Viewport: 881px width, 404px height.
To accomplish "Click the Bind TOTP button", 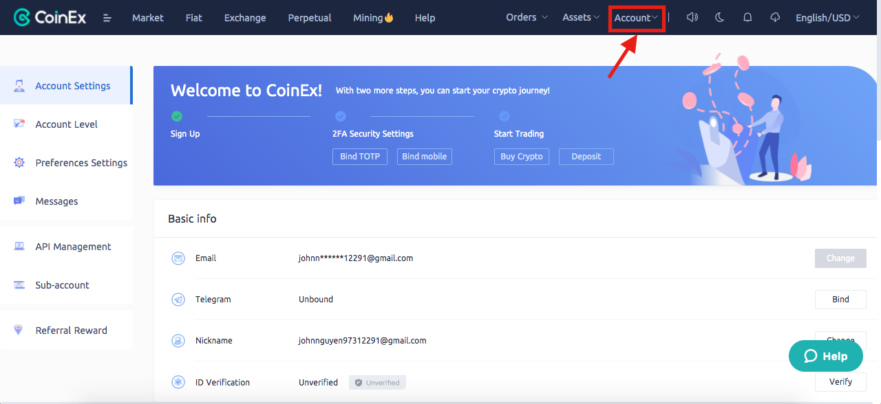I will (360, 157).
